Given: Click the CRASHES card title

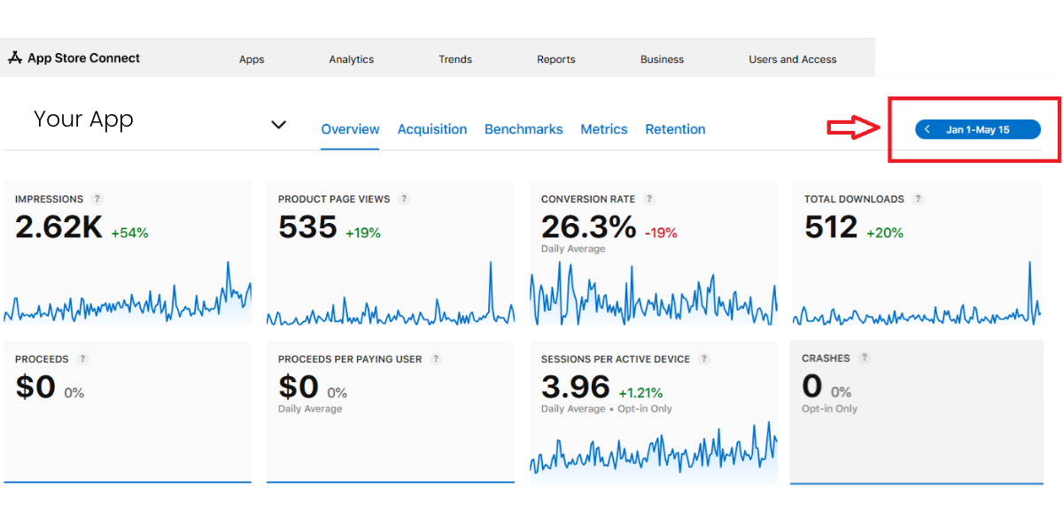Looking at the screenshot, I should point(826,358).
